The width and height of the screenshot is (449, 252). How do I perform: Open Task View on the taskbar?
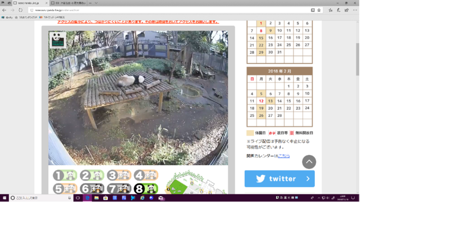[78, 198]
